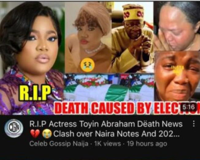Click woman in purple outfit on thumbnail

pyautogui.click(x=32, y=58)
